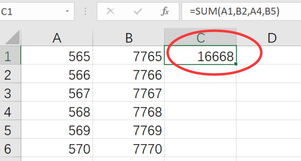Select row 3 header

click(10, 93)
